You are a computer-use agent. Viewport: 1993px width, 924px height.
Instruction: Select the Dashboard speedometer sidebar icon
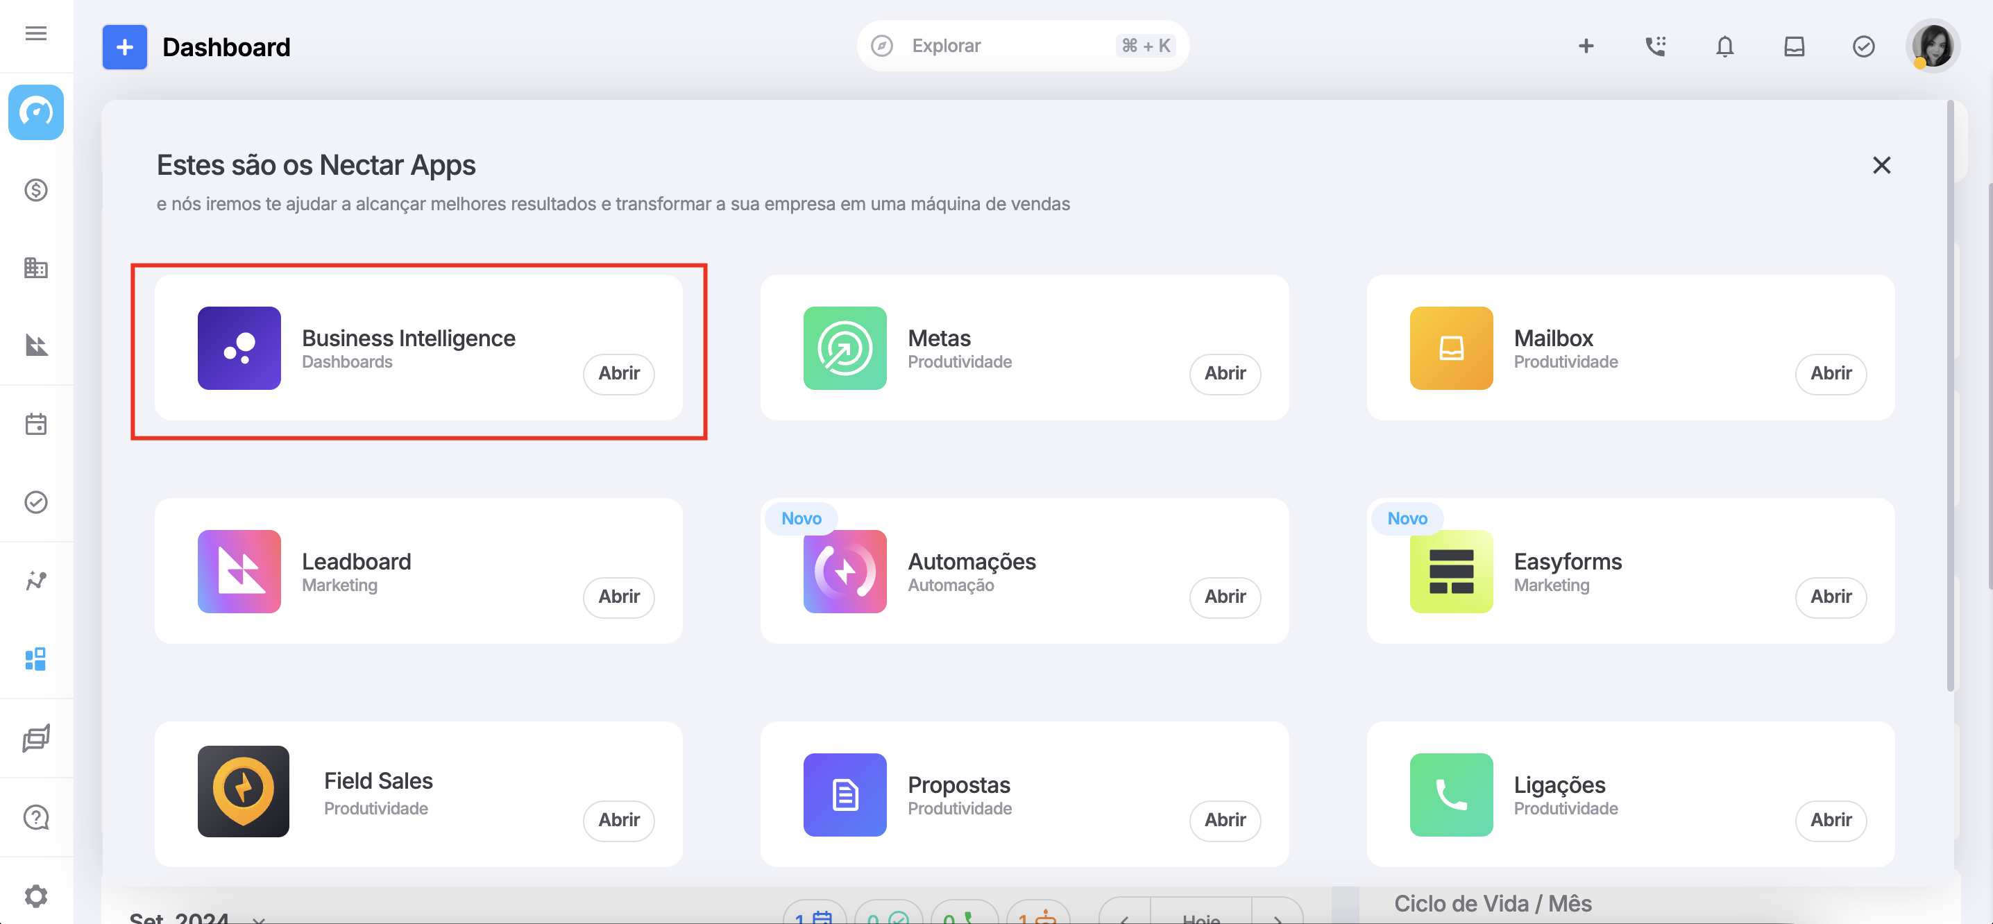tap(35, 113)
